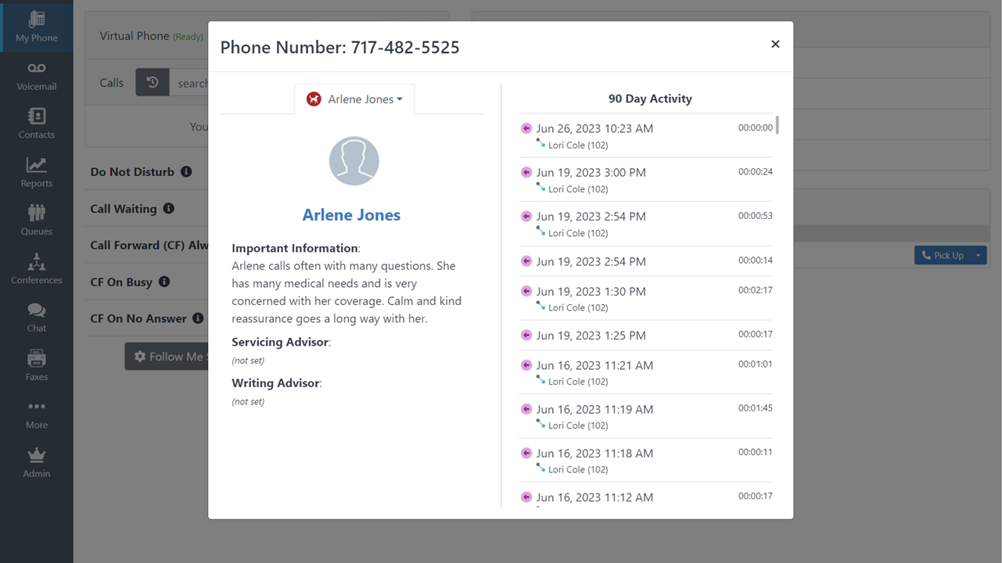Open the dropdown arrow beside Pick Up
Image resolution: width=1002 pixels, height=563 pixels.
[x=978, y=256]
